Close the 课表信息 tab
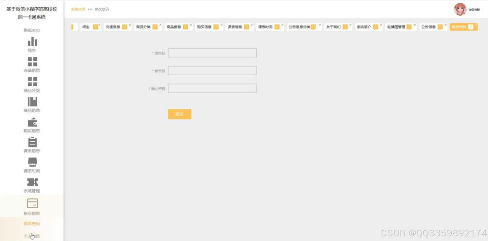This screenshot has width=488, height=241. pos(252,25)
